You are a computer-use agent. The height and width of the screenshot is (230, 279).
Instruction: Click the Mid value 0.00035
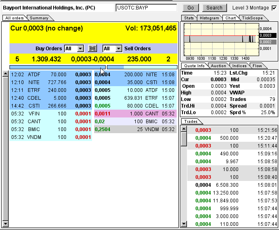[x=266, y=80]
